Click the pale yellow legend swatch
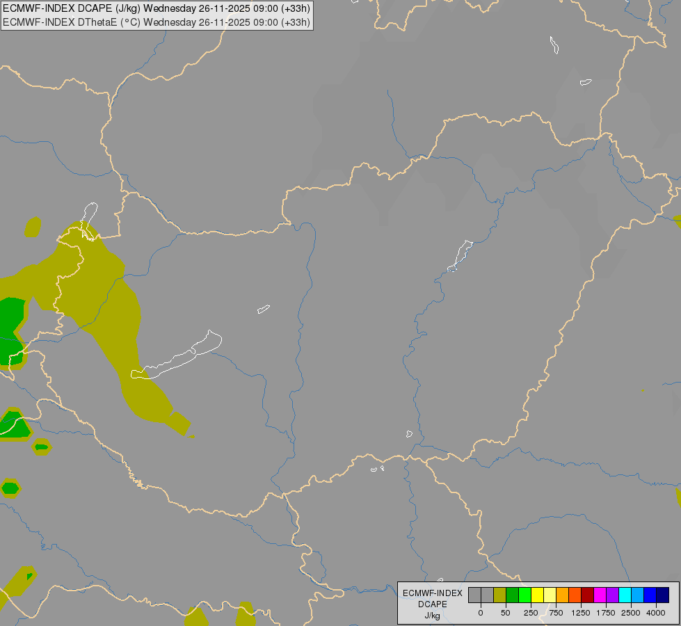Screen dimensions: 681x626 pos(550,595)
